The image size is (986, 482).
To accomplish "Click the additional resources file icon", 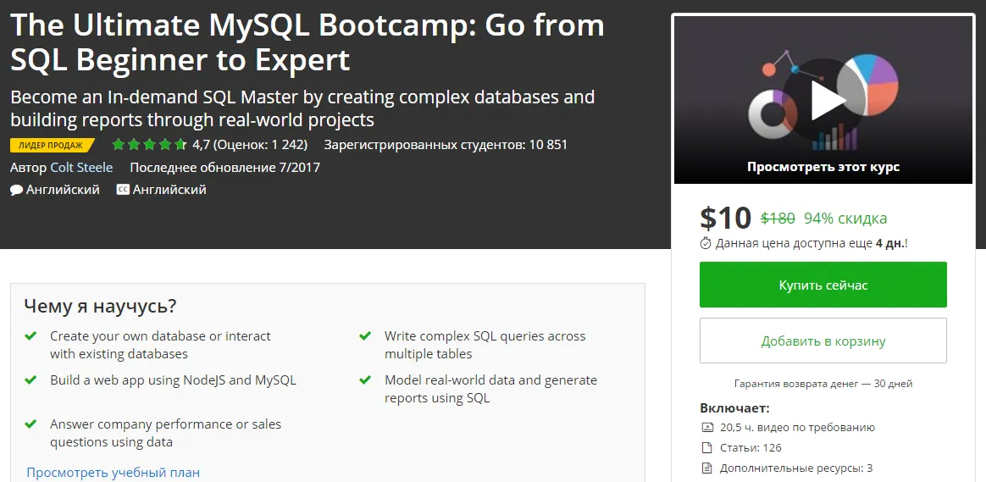I will coord(708,468).
